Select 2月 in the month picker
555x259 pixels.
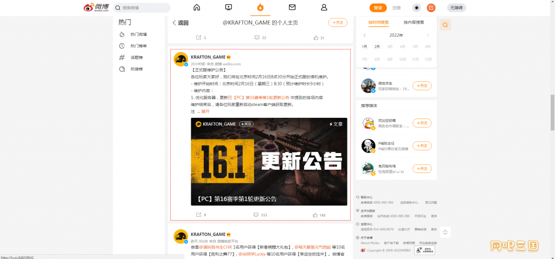377,47
